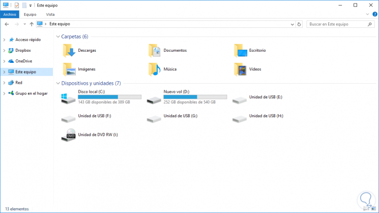The height and width of the screenshot is (213, 379).
Task: Expand the Dropbox tree node
Action: (x=4, y=50)
